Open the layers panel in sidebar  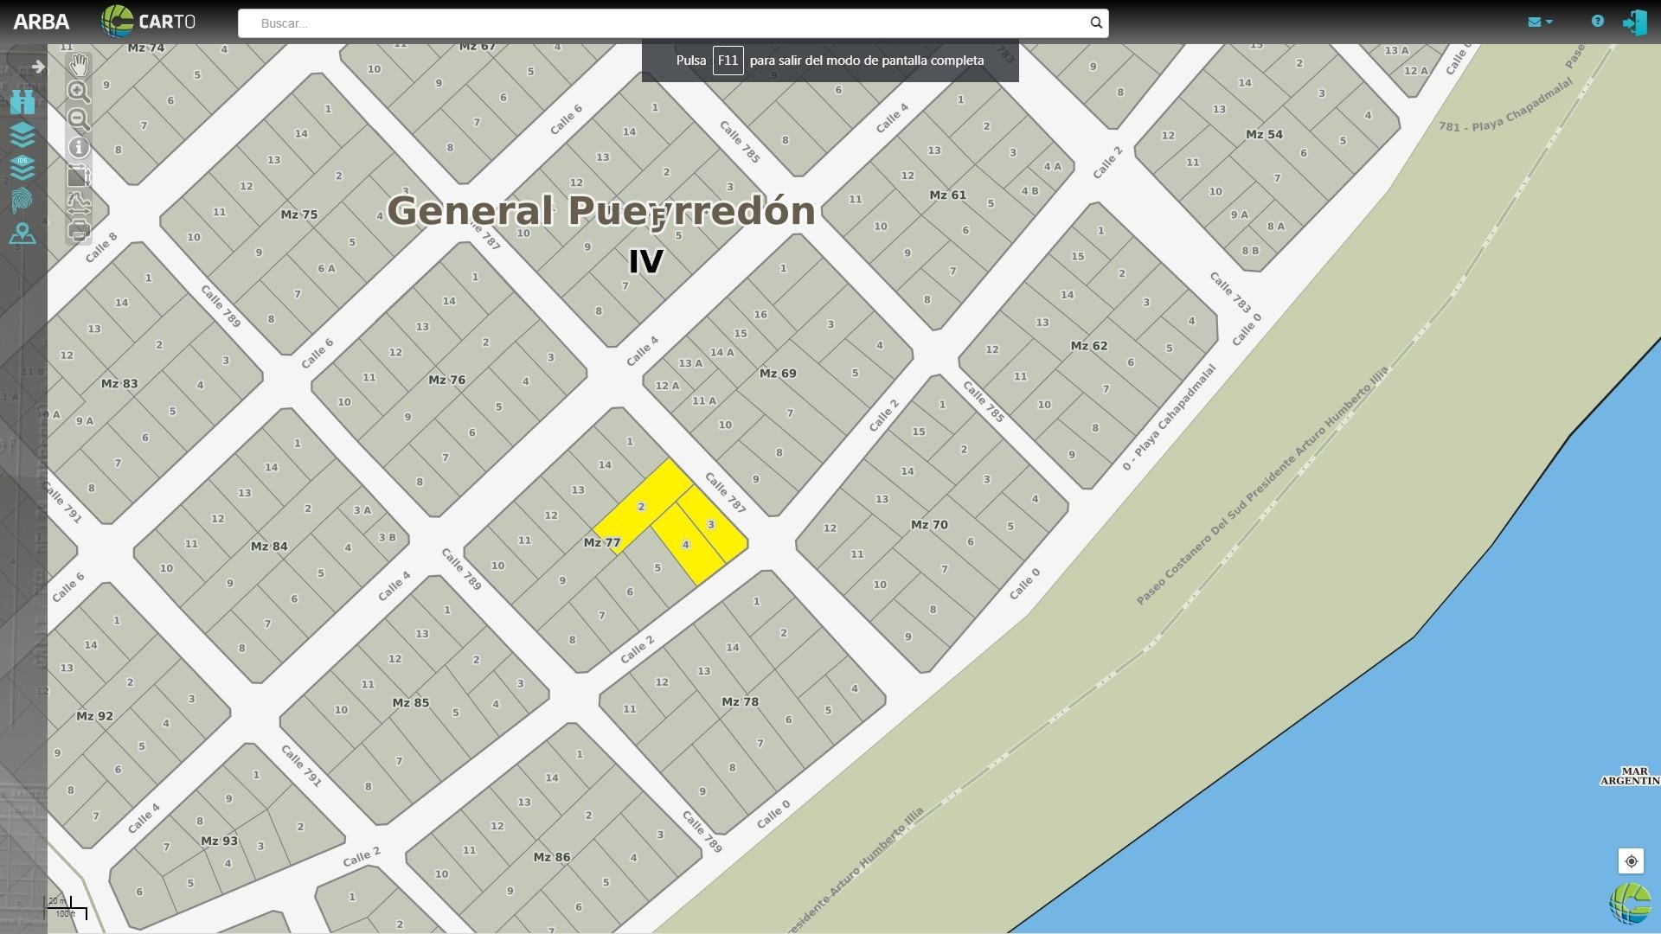click(x=22, y=134)
